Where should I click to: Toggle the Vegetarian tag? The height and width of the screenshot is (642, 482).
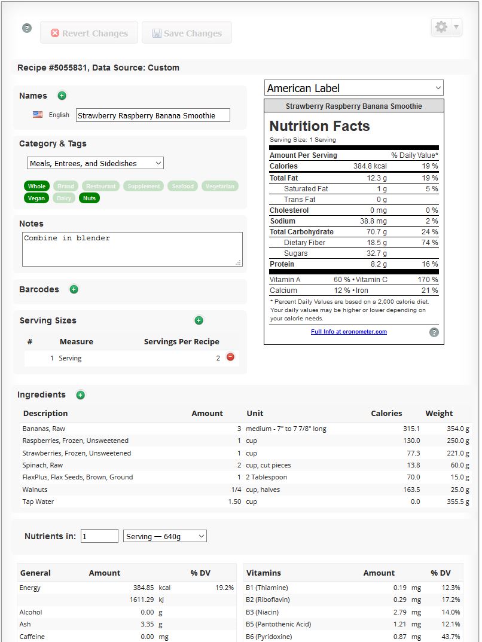coord(220,187)
